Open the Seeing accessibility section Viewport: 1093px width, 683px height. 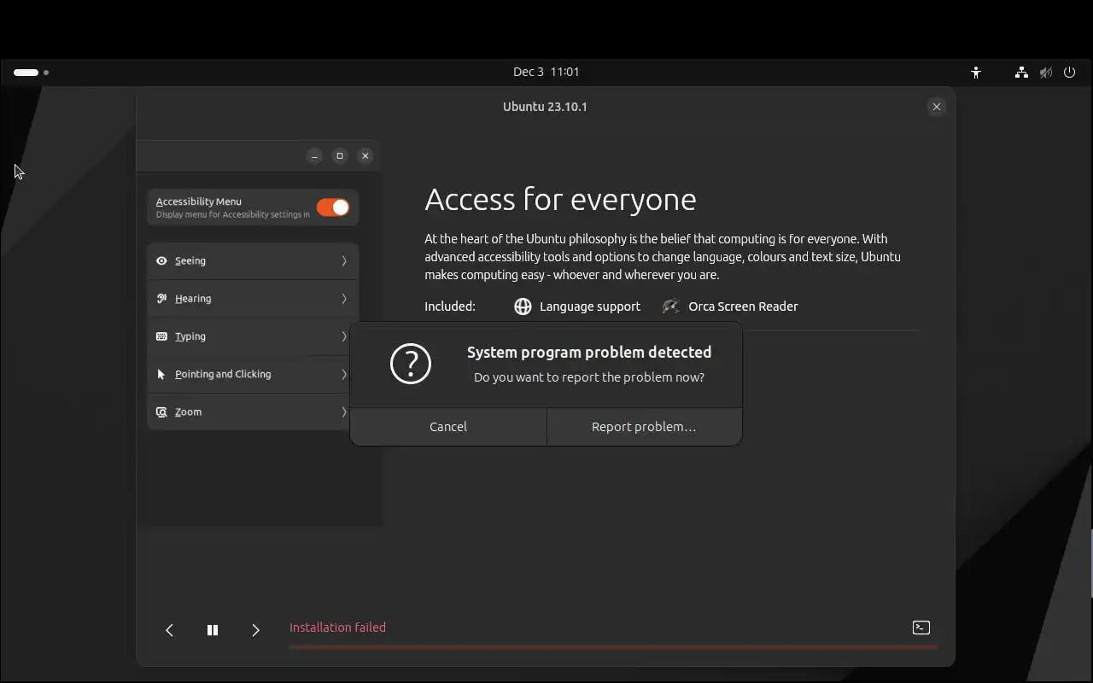[253, 261]
